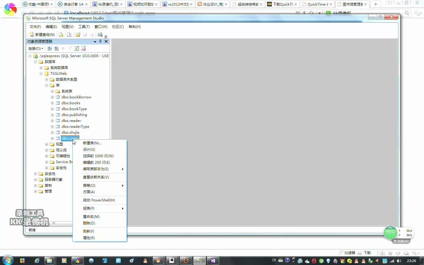Click the Disconnect icon in Object Explorer toolbar

pos(56,48)
